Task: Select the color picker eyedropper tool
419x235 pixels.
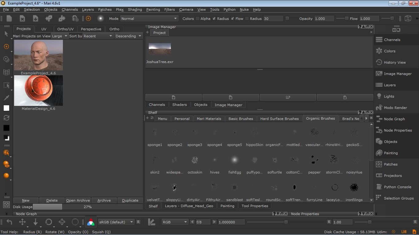Action: [x=6, y=98]
